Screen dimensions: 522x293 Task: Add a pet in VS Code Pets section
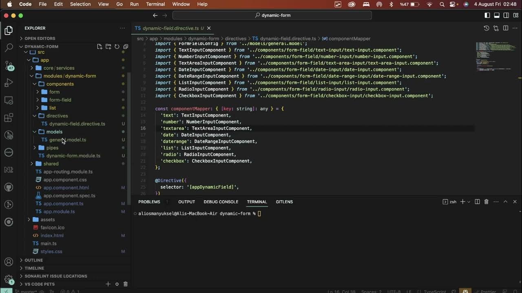tap(108, 284)
